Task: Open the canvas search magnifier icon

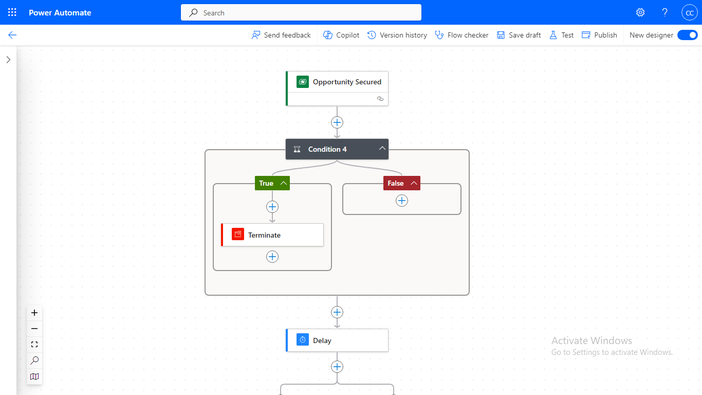Action: coord(34,361)
